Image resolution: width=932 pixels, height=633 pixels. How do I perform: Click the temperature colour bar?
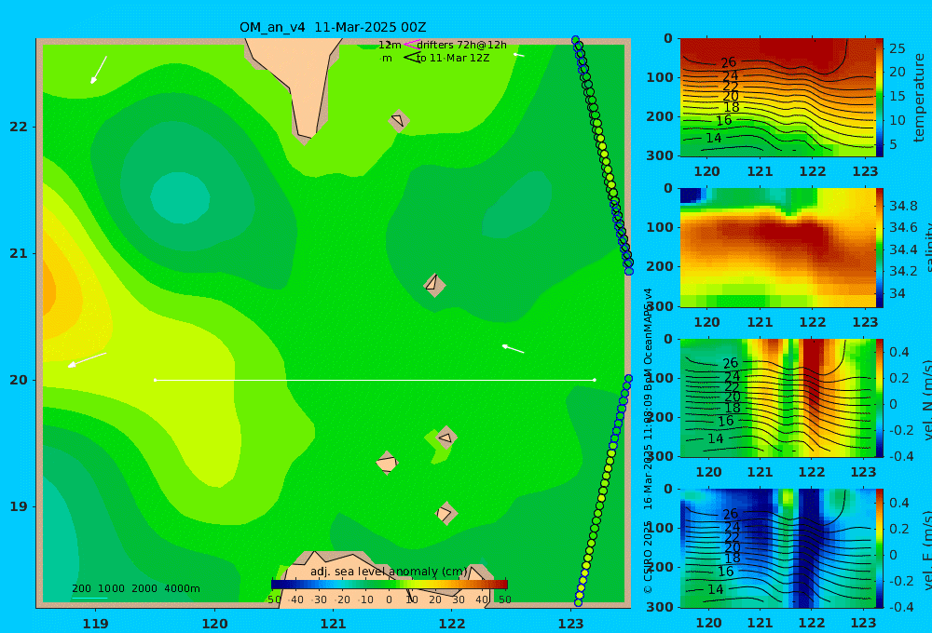[880, 98]
